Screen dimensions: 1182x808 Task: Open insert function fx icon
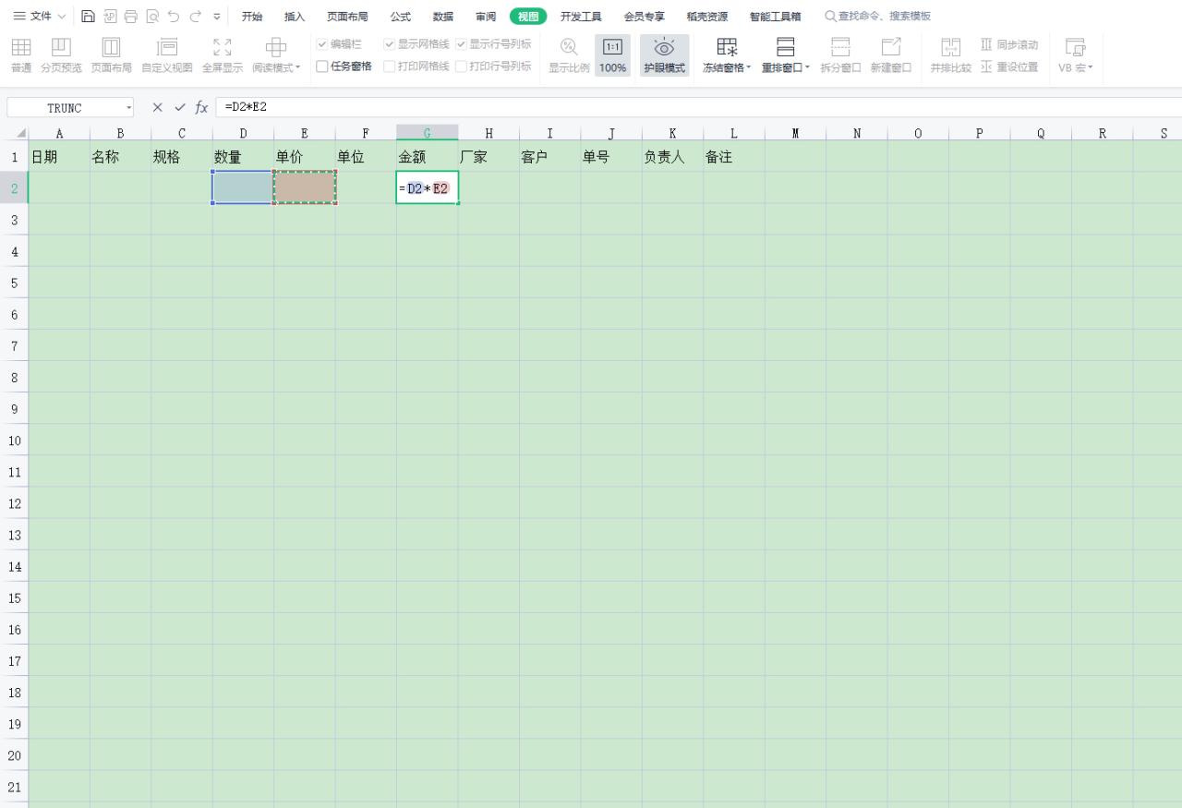tap(201, 107)
